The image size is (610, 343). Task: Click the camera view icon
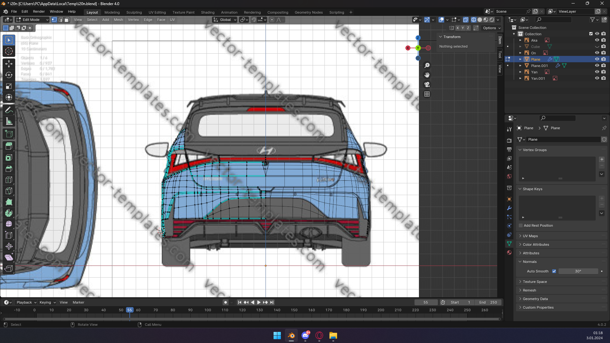(x=427, y=84)
